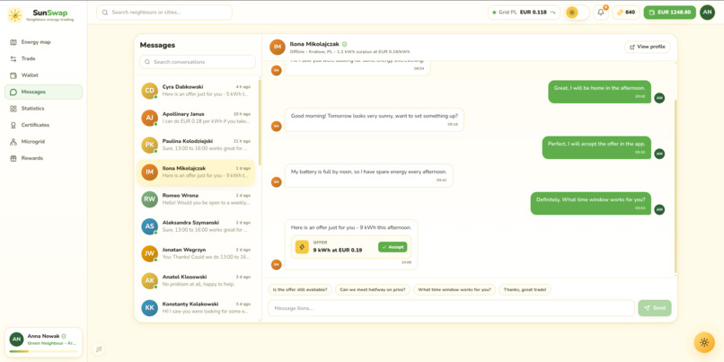The image size is (724, 362).
Task: Open the Wallet page
Action: [43, 75]
